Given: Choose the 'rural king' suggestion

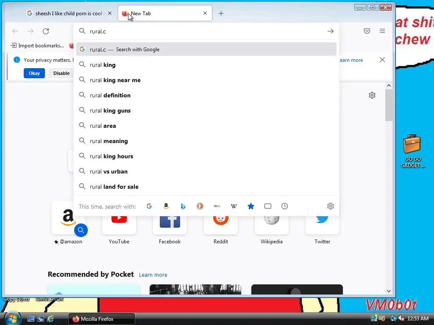Looking at the screenshot, I should pyautogui.click(x=206, y=65).
